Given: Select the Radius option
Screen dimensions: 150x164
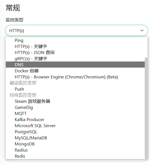Looking at the screenshot, I should tap(75, 150).
